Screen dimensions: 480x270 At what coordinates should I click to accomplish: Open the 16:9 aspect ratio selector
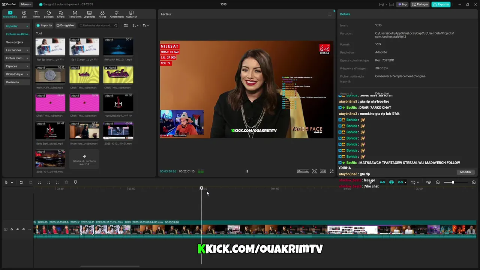point(323,171)
